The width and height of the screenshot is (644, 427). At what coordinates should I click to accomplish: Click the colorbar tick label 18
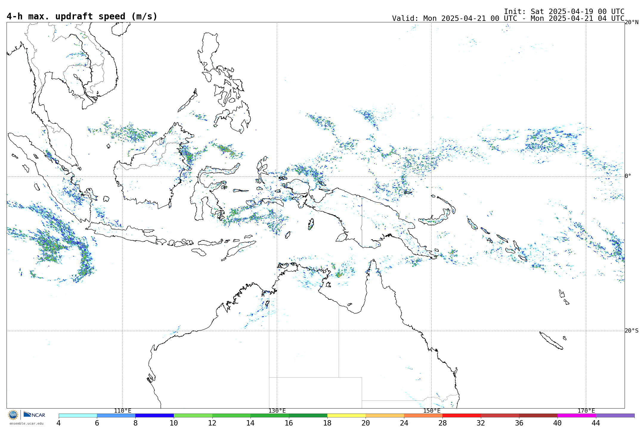pos(327,423)
